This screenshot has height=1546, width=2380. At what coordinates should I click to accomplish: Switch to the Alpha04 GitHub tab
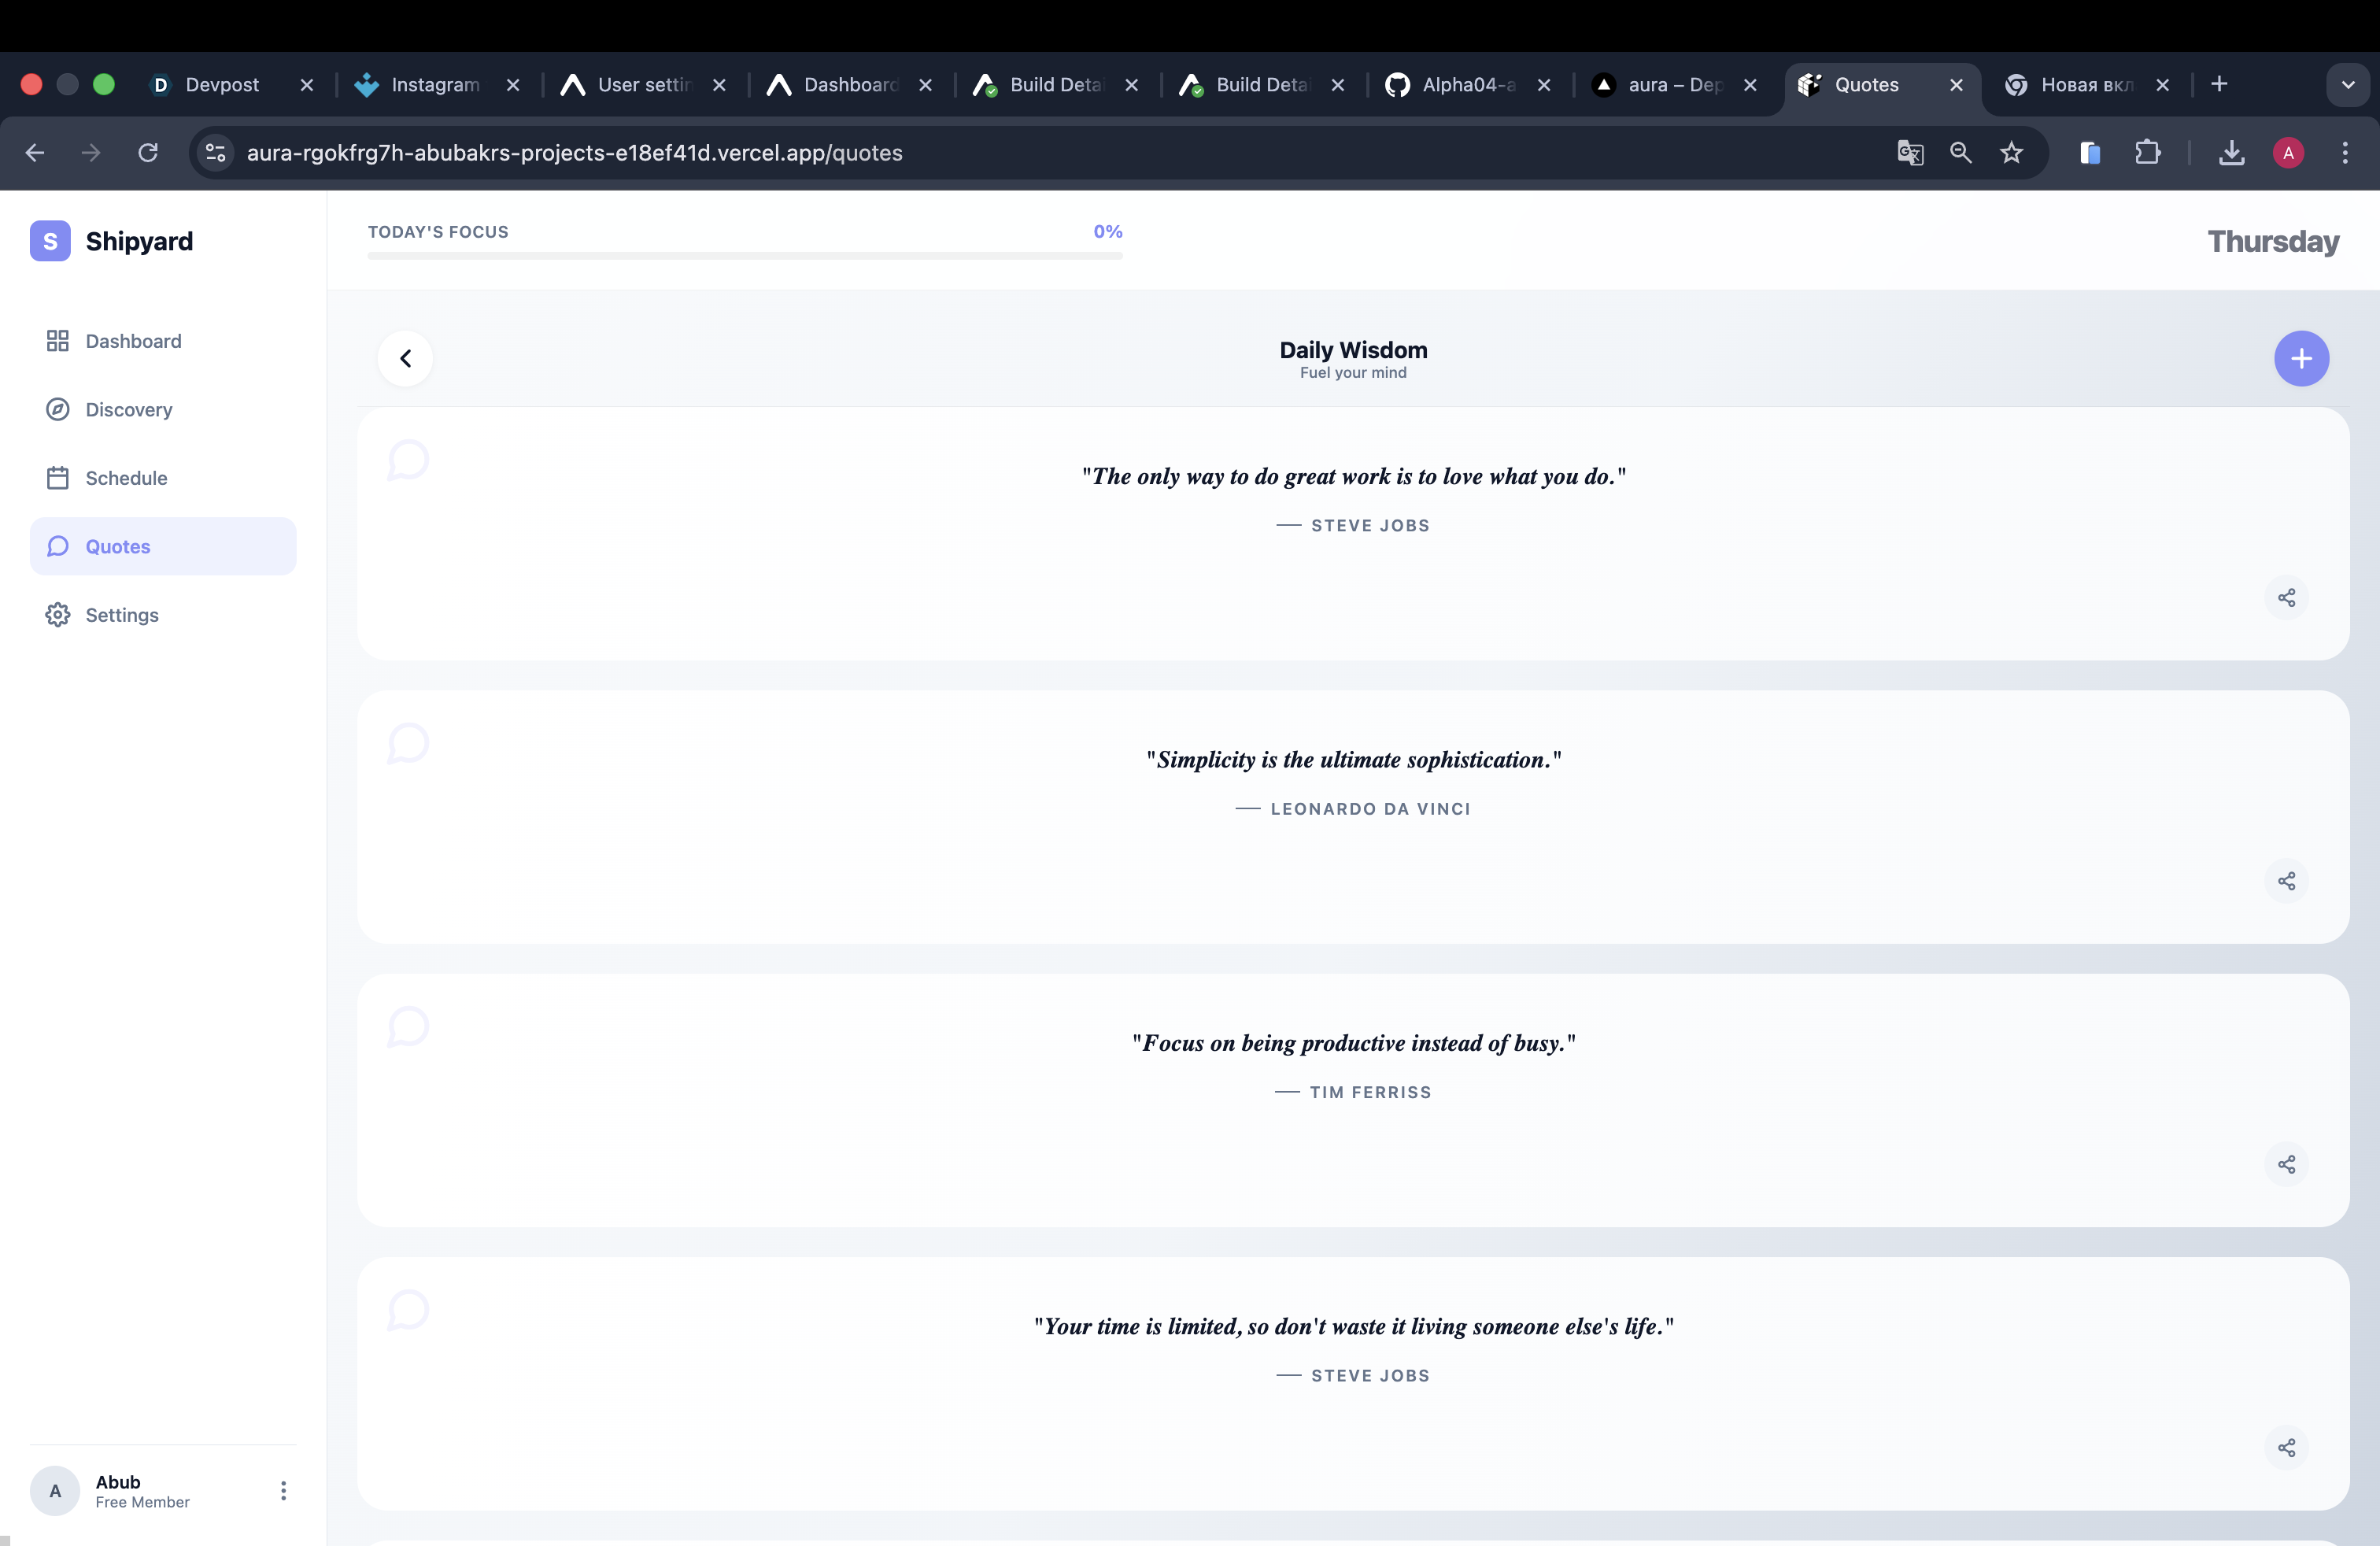coord(1467,85)
